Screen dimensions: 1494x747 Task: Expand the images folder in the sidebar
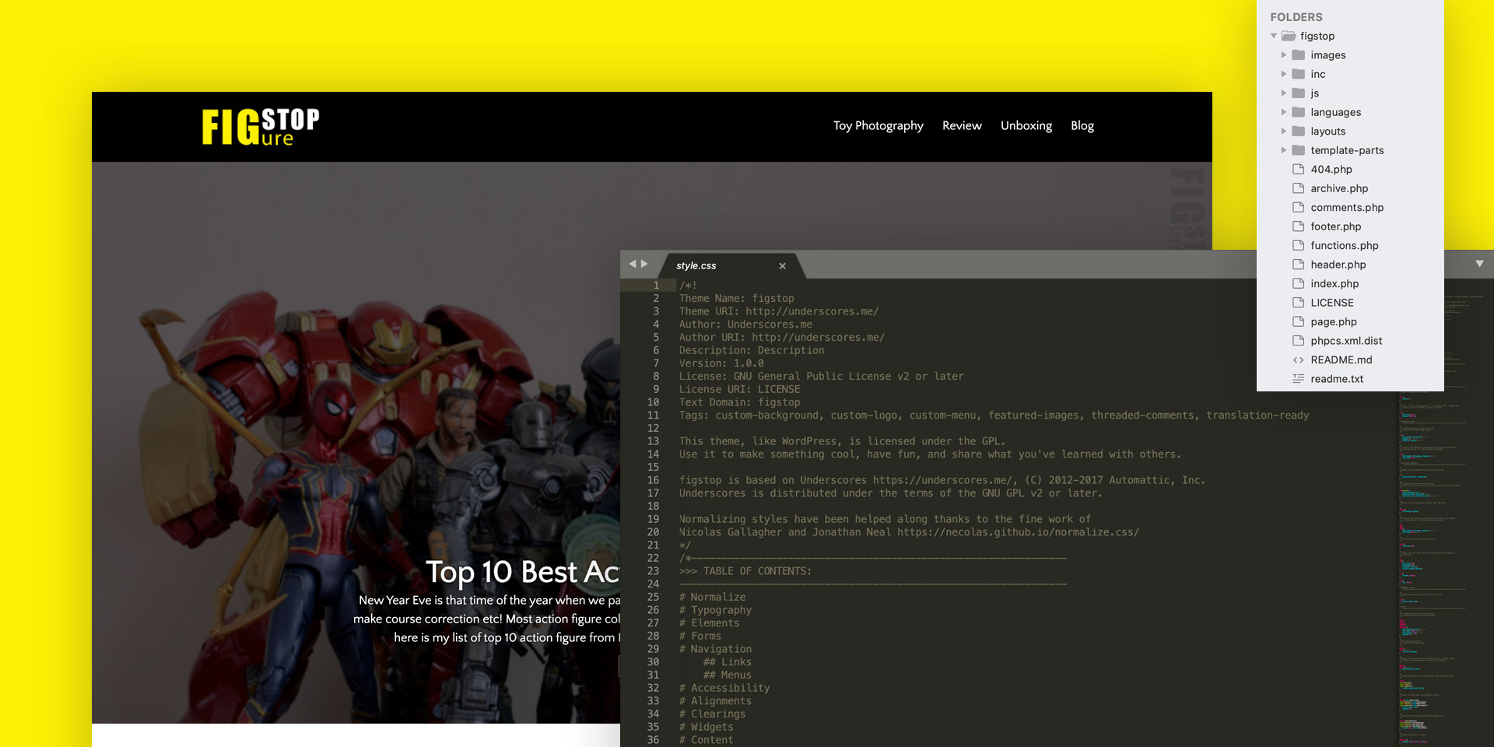[x=1285, y=54]
